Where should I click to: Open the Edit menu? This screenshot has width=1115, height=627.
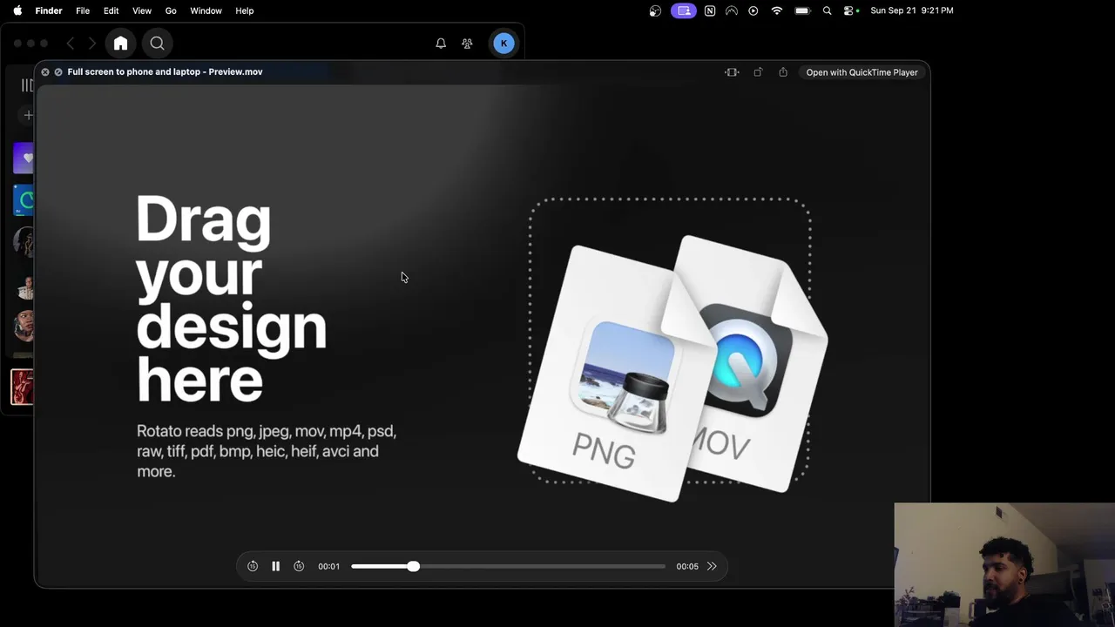[111, 10]
